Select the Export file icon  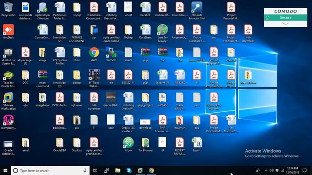[x=197, y=145]
